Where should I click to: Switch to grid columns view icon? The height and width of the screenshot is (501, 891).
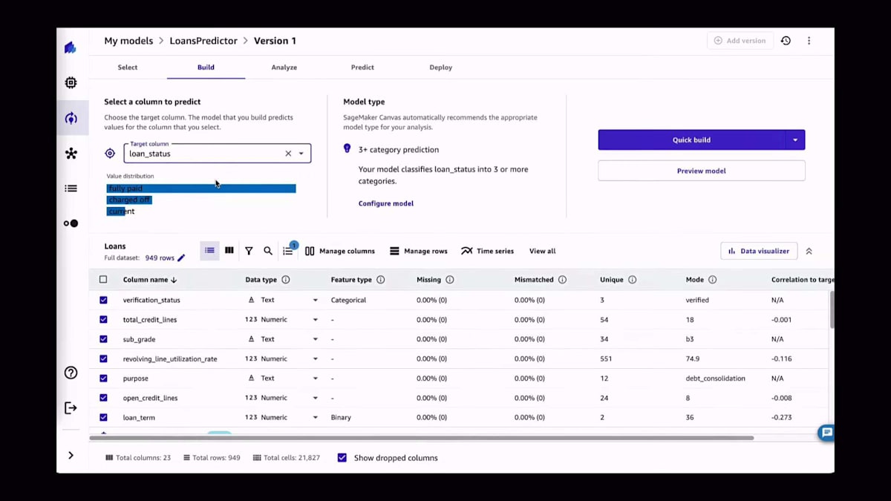tap(229, 251)
